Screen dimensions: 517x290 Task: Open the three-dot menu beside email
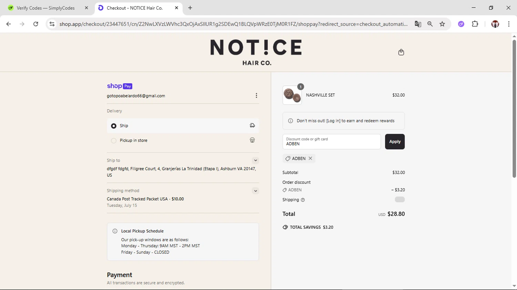(256, 96)
